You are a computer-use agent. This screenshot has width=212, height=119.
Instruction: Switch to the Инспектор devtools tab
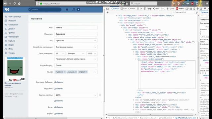pos(115,9)
